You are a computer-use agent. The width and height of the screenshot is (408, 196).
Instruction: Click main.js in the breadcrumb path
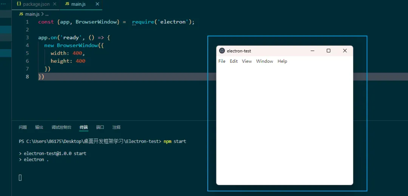click(x=32, y=14)
